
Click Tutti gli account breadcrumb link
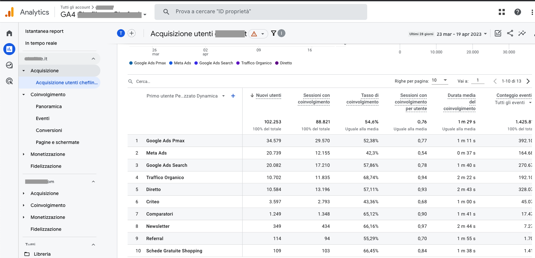[x=75, y=7]
